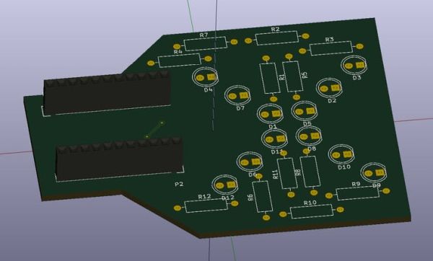Click the R5 vertical resistor outline

click(x=293, y=76)
